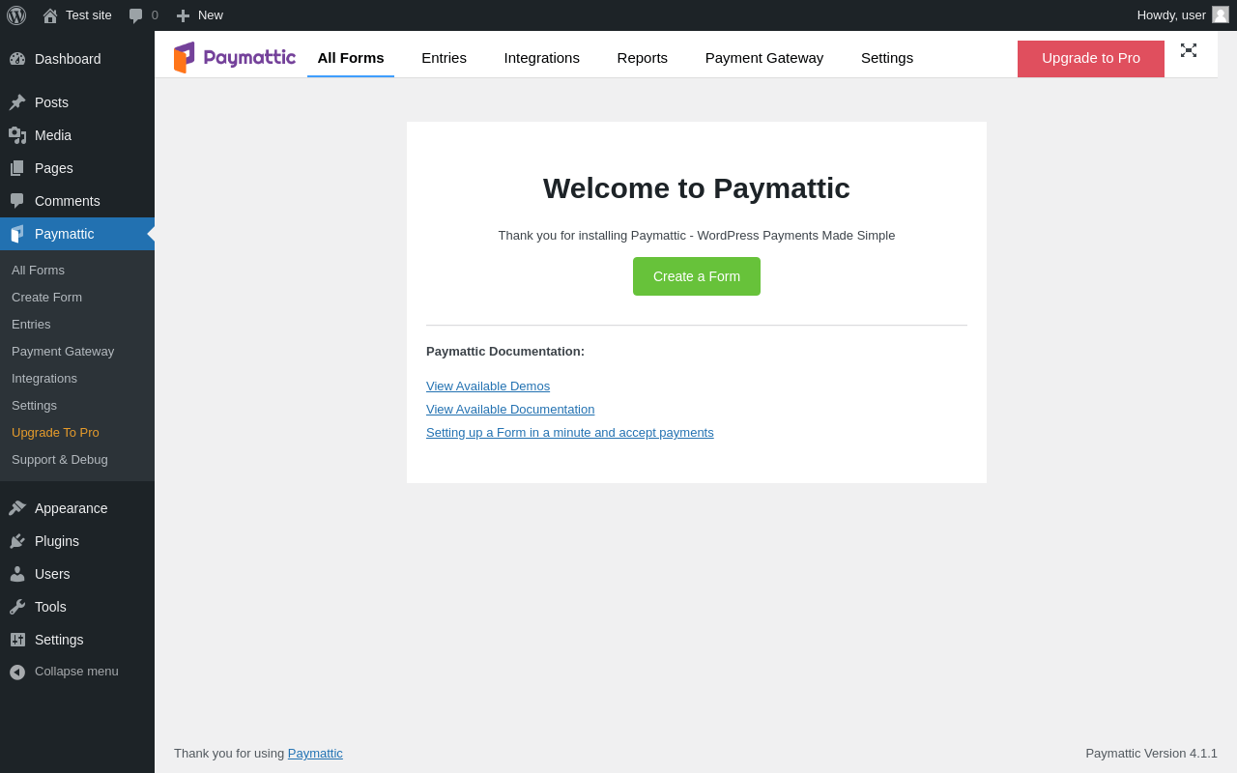Click the Test site home icon
The width and height of the screenshot is (1237, 773).
pyautogui.click(x=50, y=15)
